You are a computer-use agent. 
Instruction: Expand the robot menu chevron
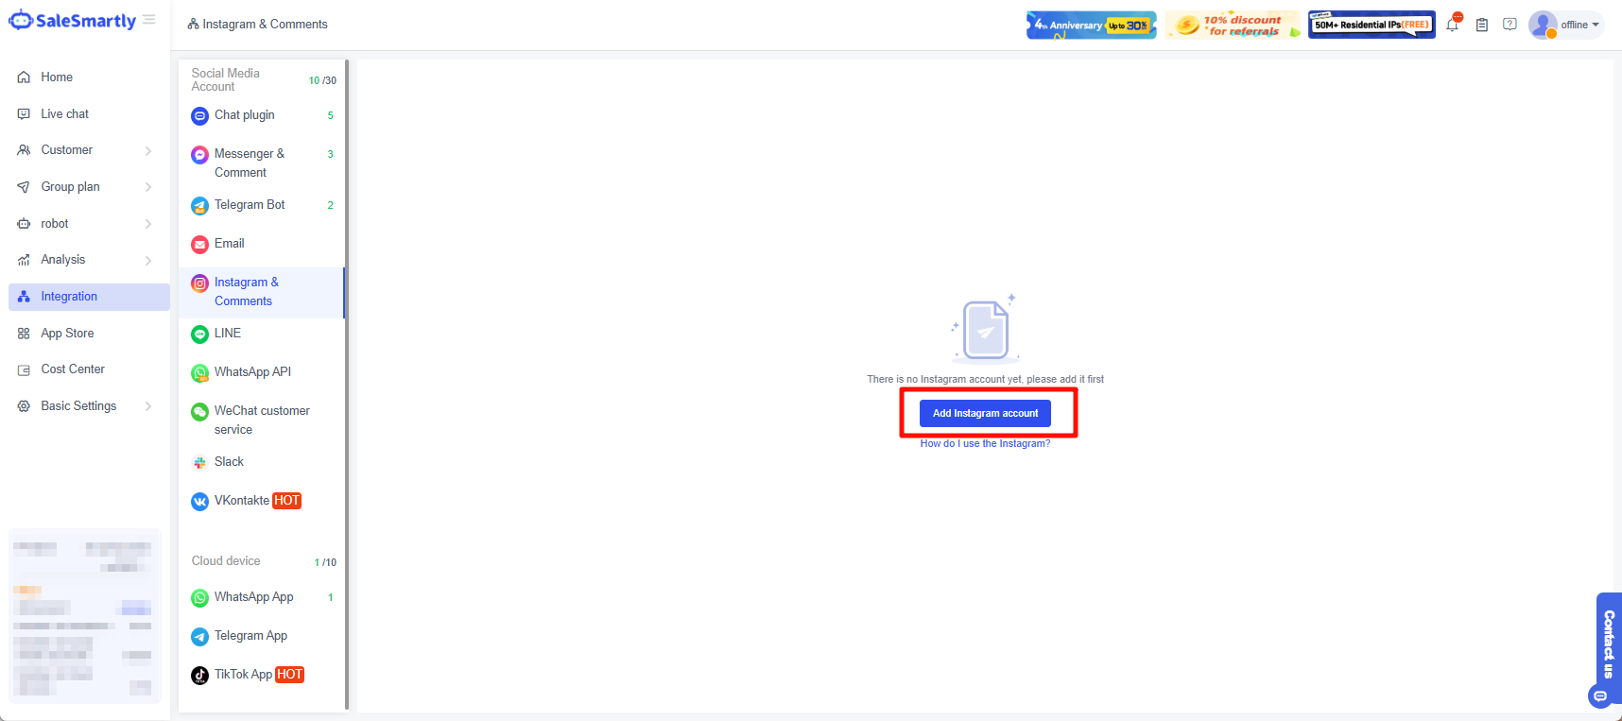pyautogui.click(x=148, y=224)
